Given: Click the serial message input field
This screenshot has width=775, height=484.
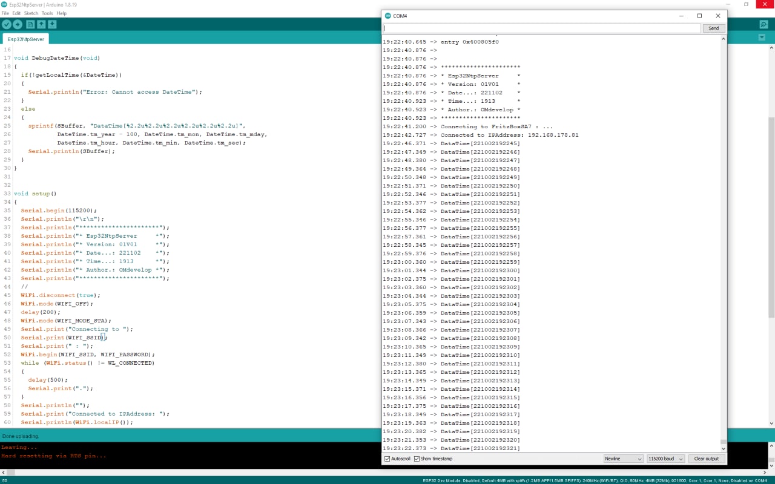Looking at the screenshot, I should pos(542,28).
